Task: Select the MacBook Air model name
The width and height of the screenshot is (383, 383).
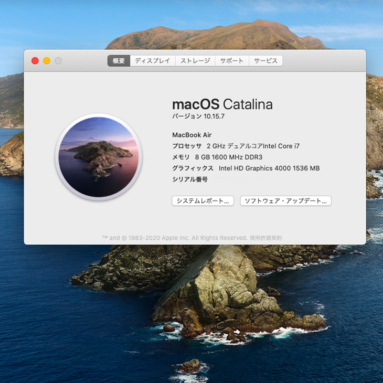Action: [192, 135]
